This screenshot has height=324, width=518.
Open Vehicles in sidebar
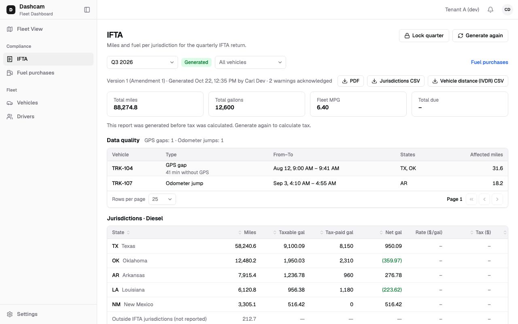(x=48, y=103)
